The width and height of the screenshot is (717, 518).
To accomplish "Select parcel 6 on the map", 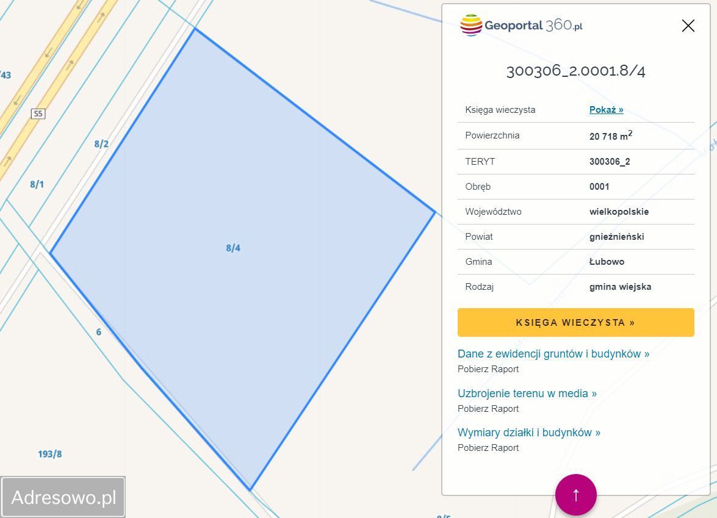I will [x=98, y=332].
